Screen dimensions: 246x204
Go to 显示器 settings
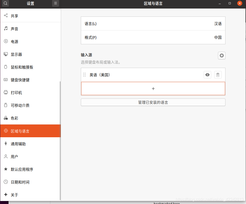pos(31,54)
